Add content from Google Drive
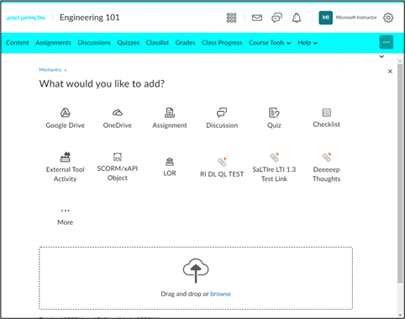Viewport: 405px width, 319px height. tap(66, 118)
